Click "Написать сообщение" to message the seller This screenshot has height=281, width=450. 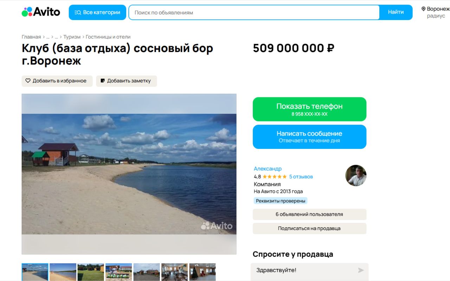coord(309,137)
